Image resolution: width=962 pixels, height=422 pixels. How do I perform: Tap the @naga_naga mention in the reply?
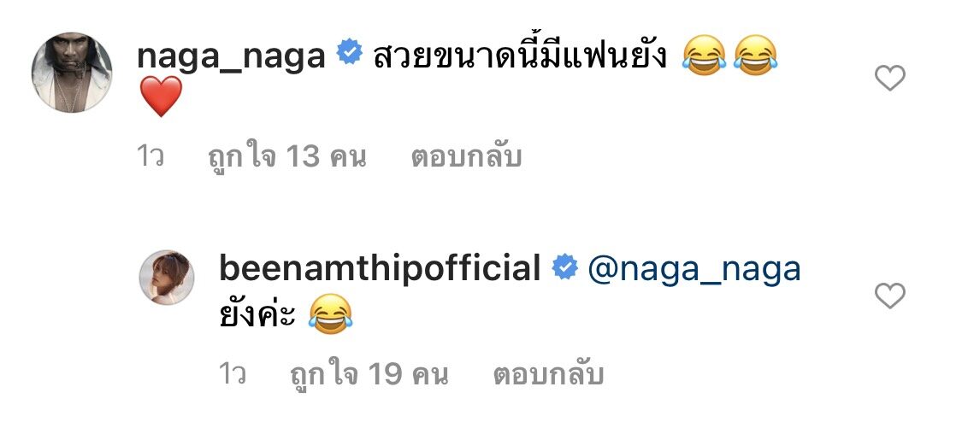694,269
